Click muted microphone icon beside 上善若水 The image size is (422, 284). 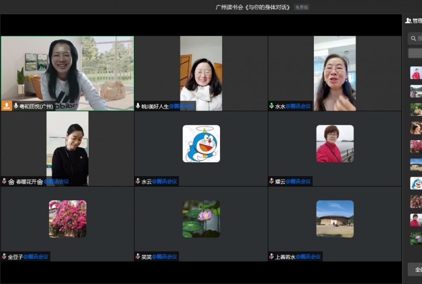pos(272,257)
